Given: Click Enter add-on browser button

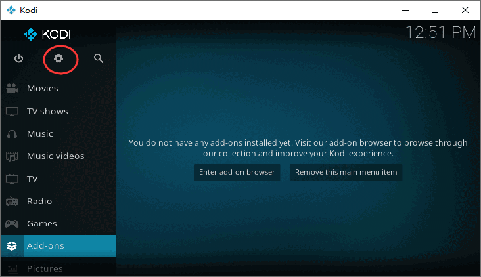Looking at the screenshot, I should click(x=237, y=172).
